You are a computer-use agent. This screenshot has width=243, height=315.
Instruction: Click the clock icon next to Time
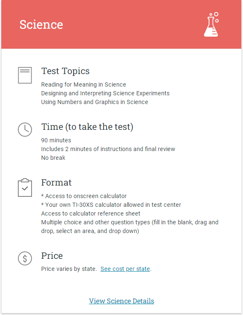click(x=25, y=129)
